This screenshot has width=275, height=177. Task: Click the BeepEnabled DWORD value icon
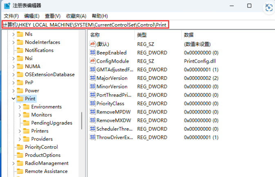coord(92,52)
